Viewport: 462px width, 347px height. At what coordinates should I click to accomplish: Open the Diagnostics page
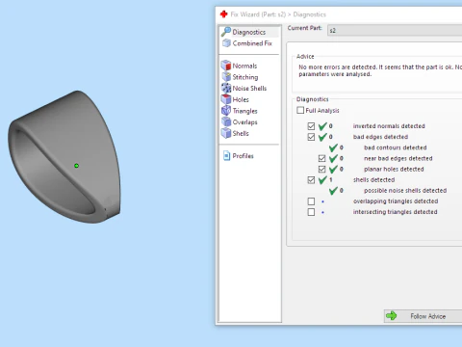point(249,32)
